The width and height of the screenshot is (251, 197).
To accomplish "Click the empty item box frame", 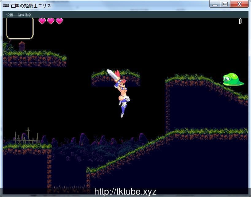I will pos(20,28).
